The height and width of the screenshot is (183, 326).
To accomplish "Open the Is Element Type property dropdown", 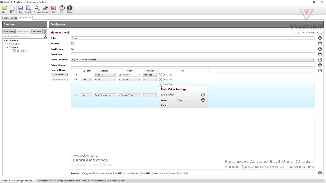I will pyautogui.click(x=129, y=95).
